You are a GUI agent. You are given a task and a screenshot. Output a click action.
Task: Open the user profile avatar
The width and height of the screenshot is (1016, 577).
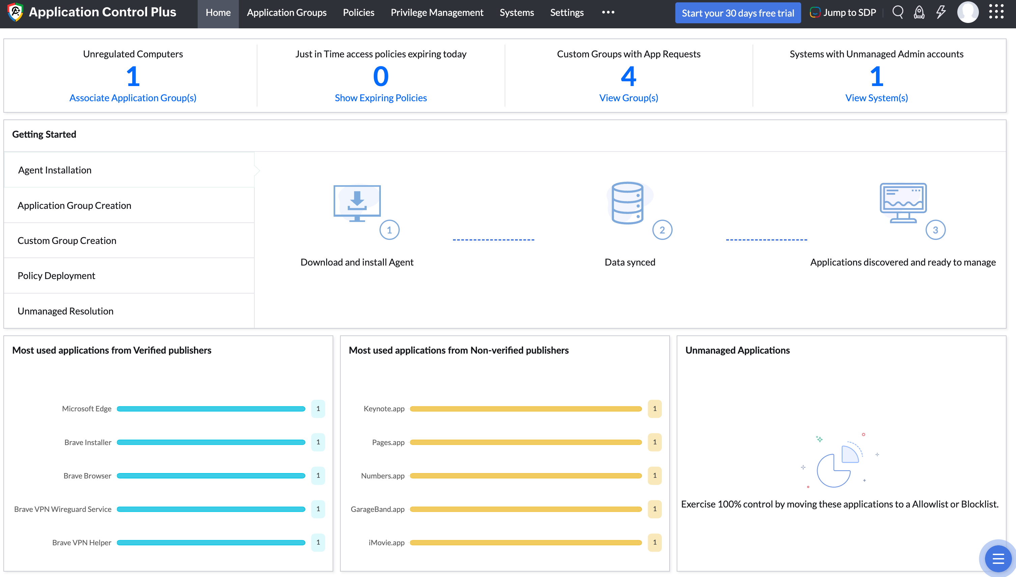tap(968, 12)
